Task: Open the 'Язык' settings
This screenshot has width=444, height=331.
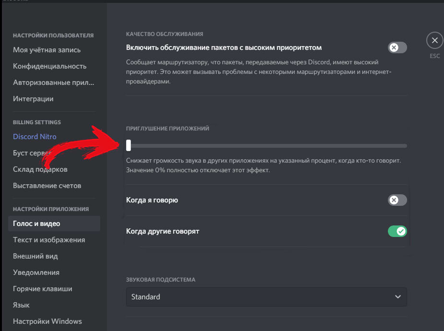Action: coord(21,305)
